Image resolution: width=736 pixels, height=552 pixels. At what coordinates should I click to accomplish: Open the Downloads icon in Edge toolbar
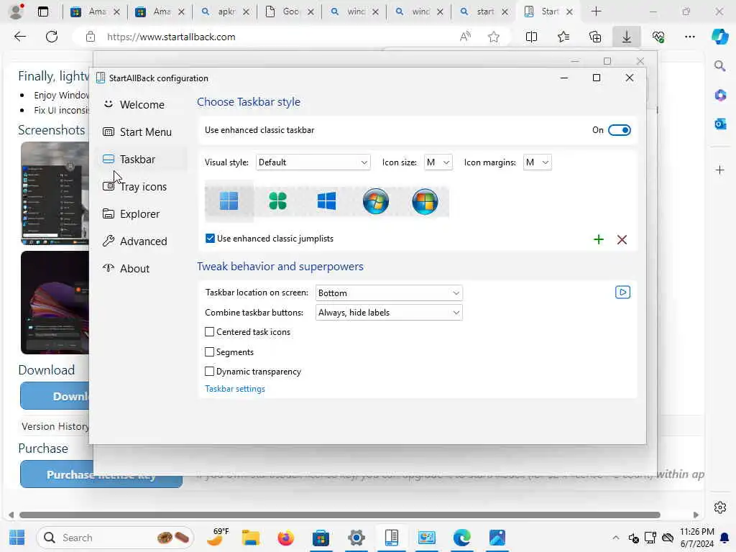tap(627, 37)
